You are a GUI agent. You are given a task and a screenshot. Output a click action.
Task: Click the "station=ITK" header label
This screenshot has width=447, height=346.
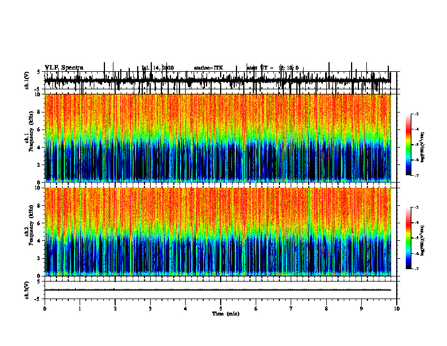tap(208, 68)
